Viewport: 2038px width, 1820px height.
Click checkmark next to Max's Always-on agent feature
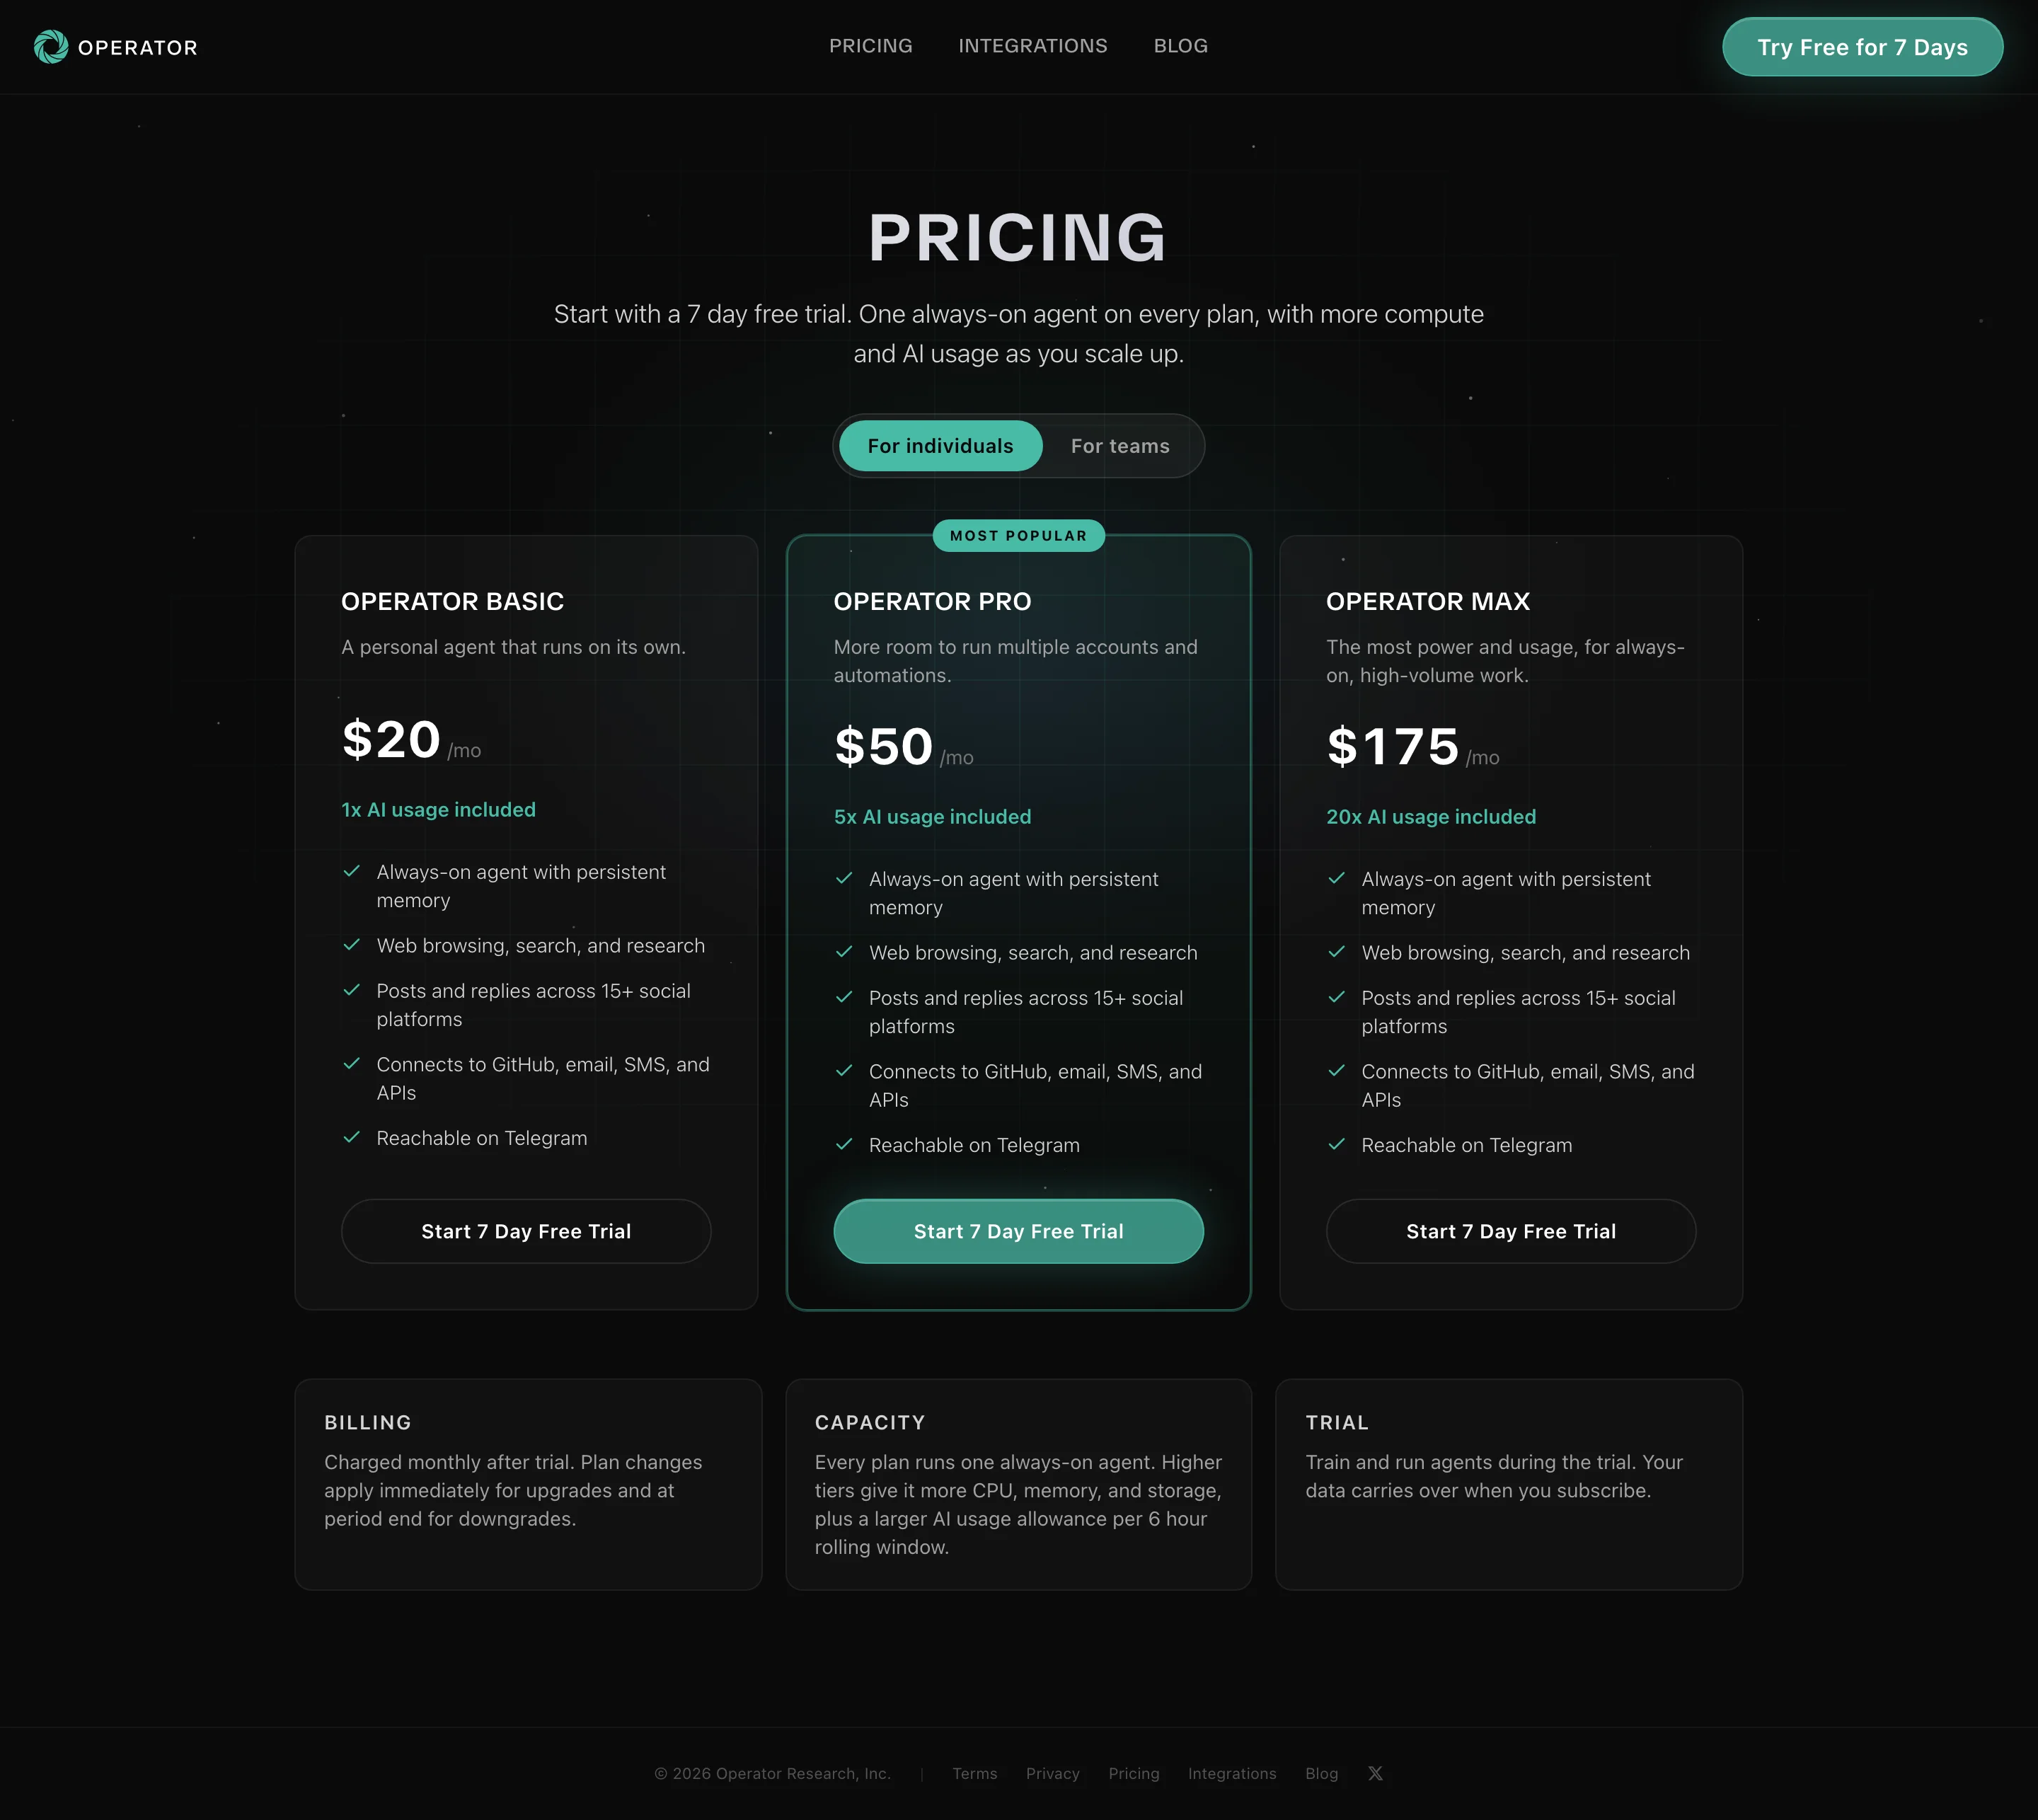click(x=1336, y=878)
